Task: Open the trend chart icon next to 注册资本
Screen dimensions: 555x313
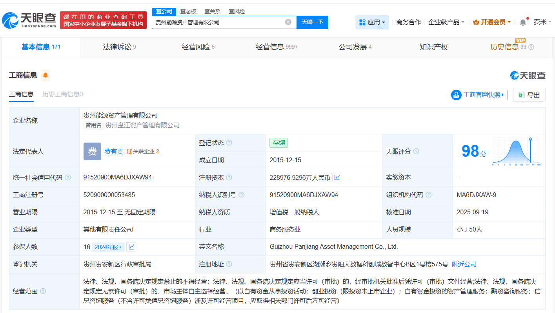Action: tap(337, 177)
